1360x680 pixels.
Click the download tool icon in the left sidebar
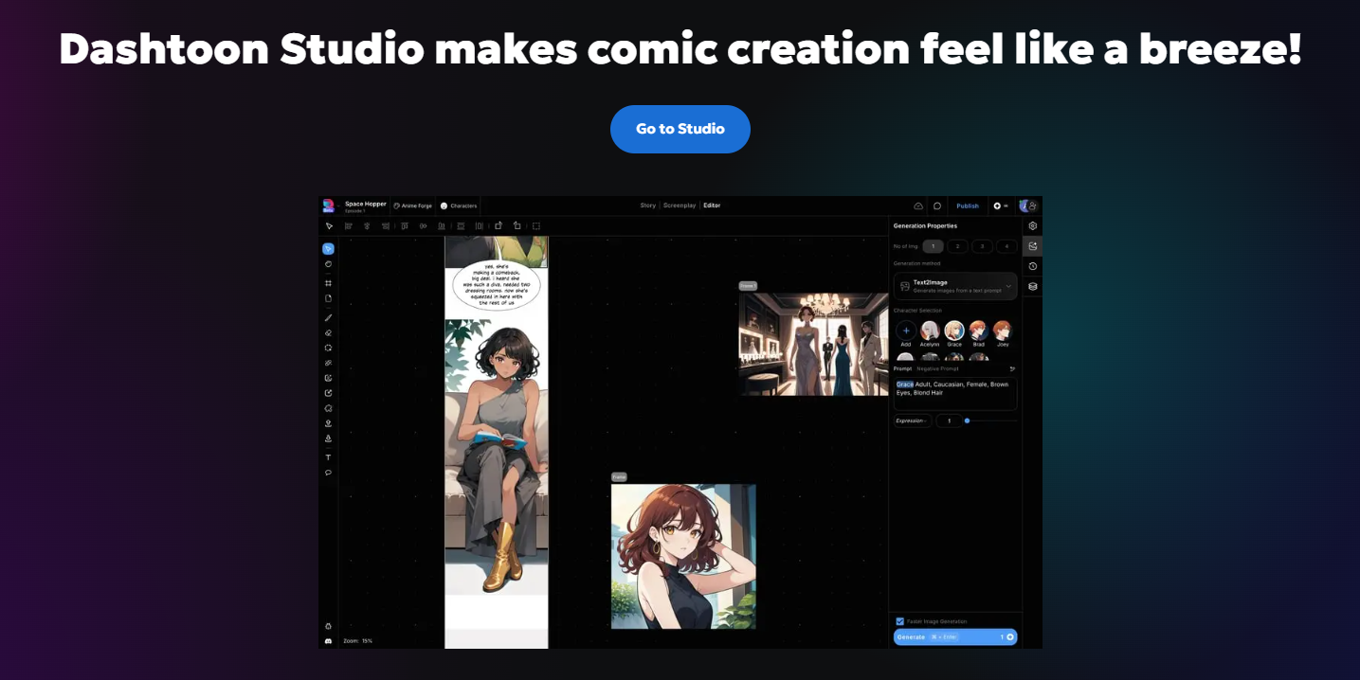click(328, 438)
